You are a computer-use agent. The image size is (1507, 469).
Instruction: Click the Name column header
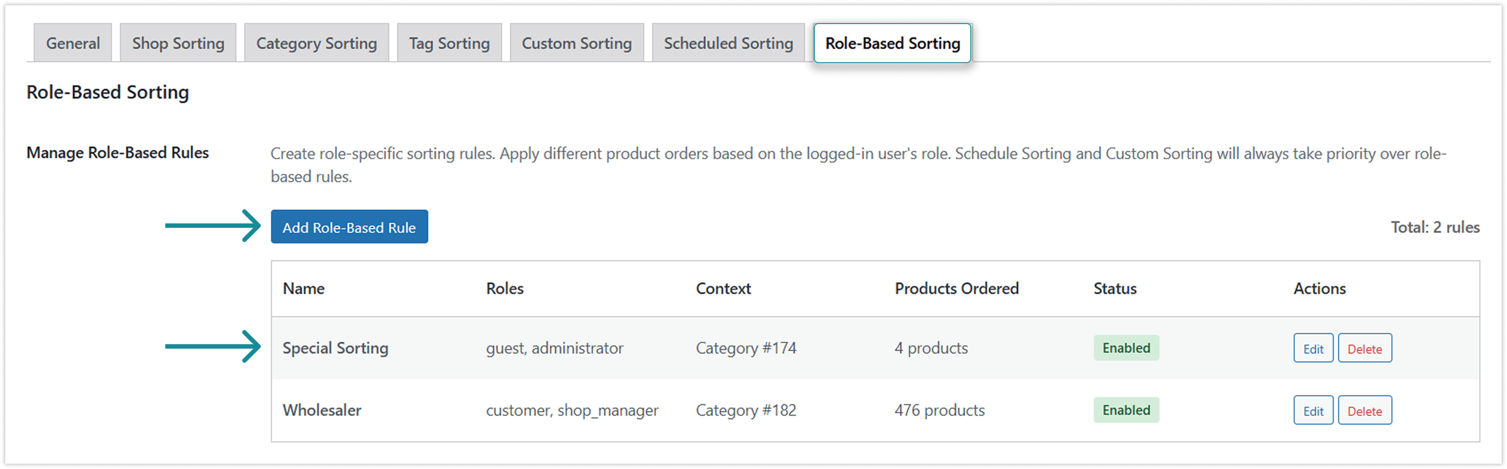pyautogui.click(x=303, y=288)
